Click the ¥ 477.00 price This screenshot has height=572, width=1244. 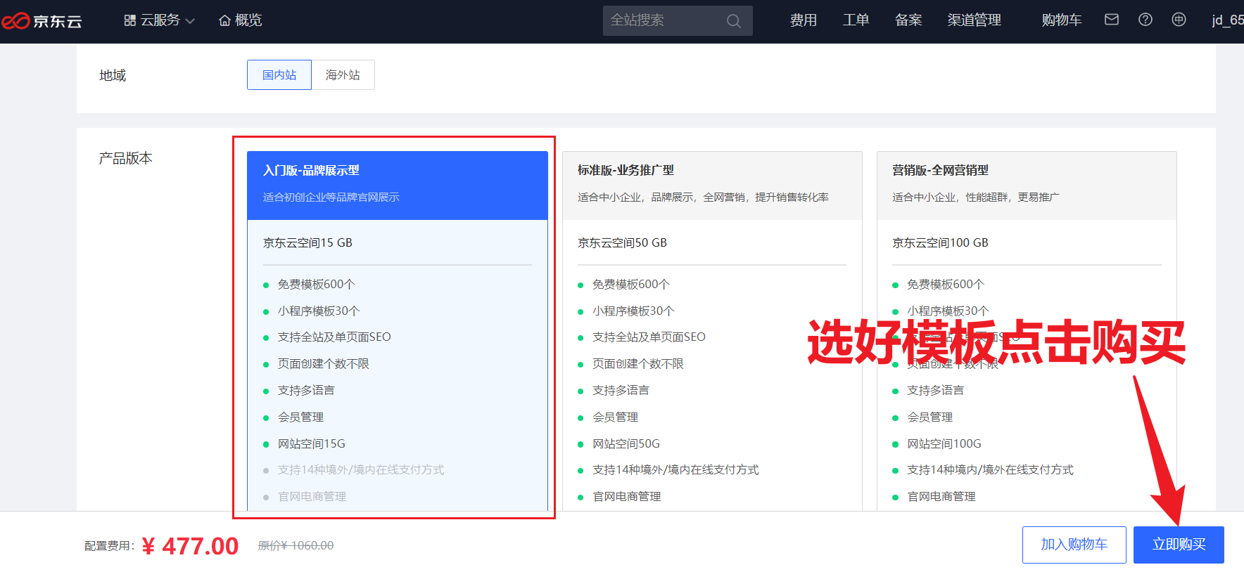190,546
